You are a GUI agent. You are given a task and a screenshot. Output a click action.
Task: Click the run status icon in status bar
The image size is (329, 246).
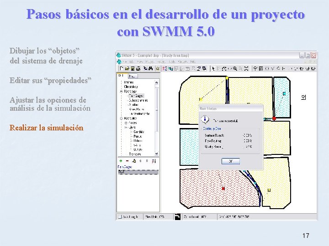coord(177,217)
